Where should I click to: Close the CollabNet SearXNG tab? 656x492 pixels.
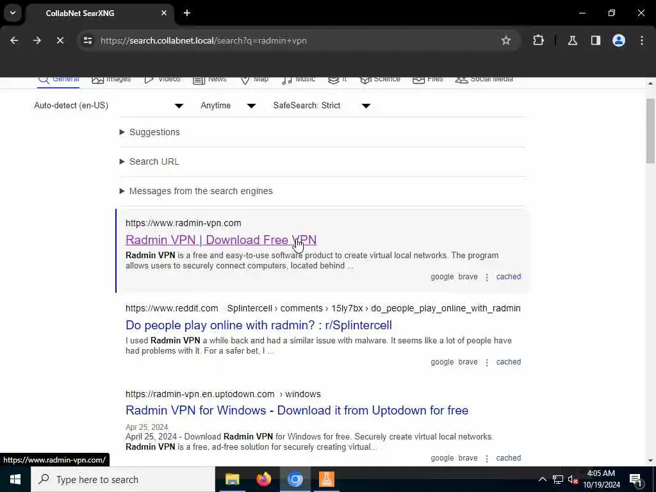tap(164, 13)
